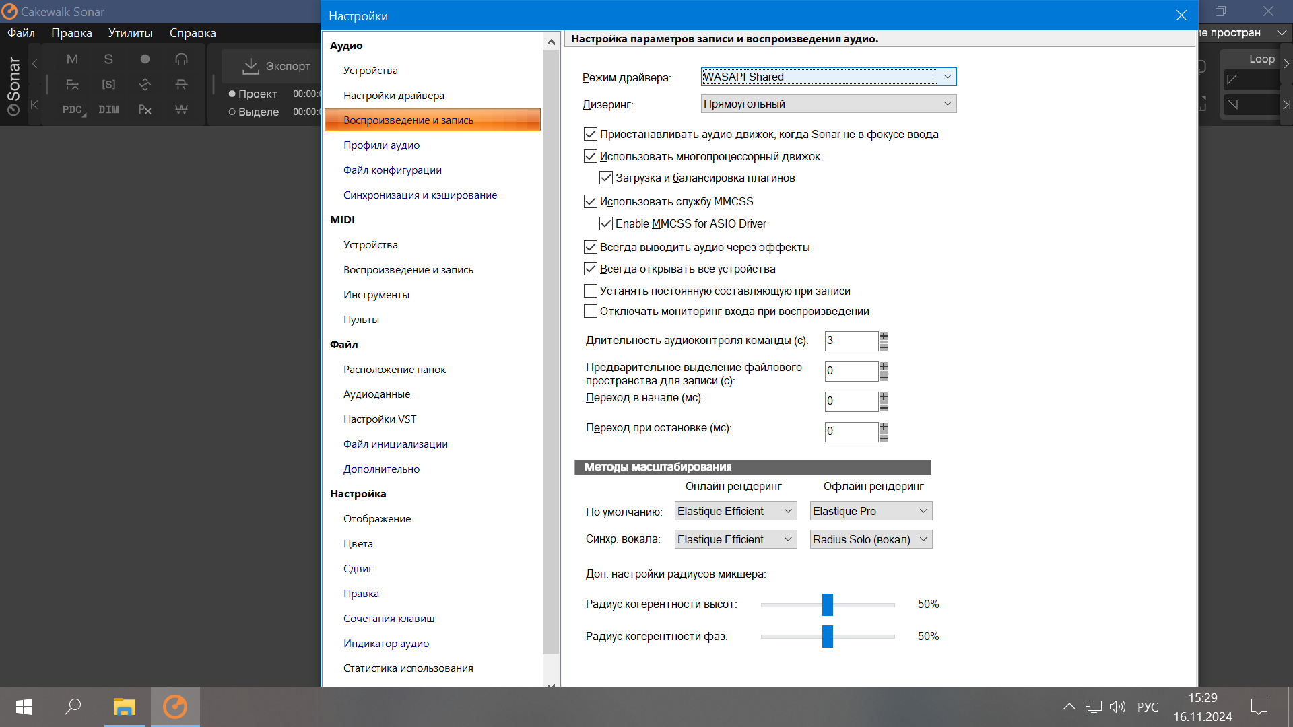The height and width of the screenshot is (727, 1293).
Task: Adjust 'Радиус когерентности высот' slider handle
Action: 828,604
